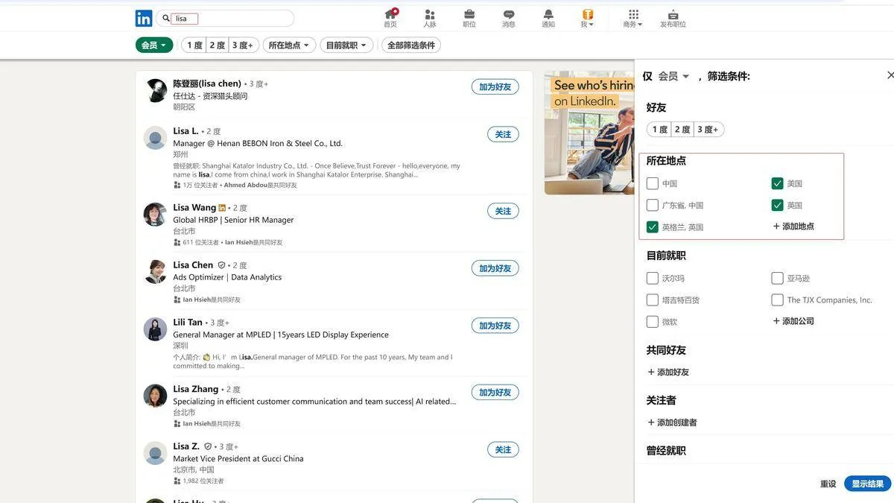This screenshot has width=894, height=503.
Task: Click the search magnifier icon
Action: coord(166,19)
